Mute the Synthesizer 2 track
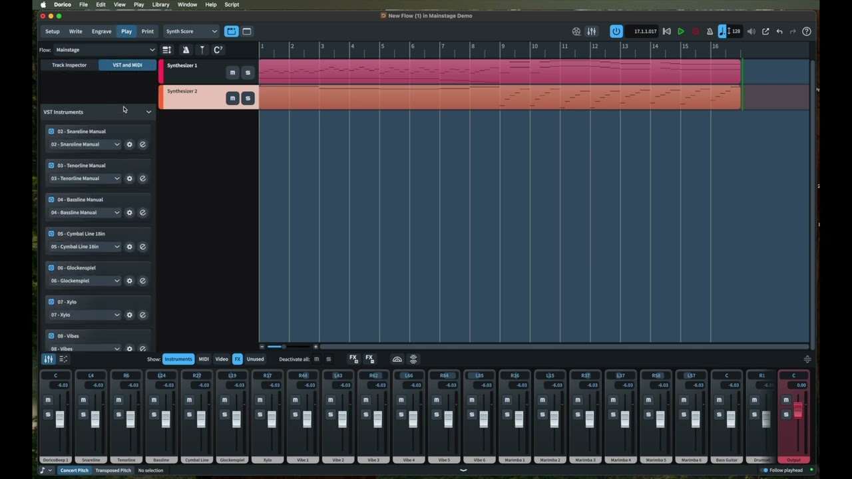This screenshot has width=852, height=479. (232, 98)
